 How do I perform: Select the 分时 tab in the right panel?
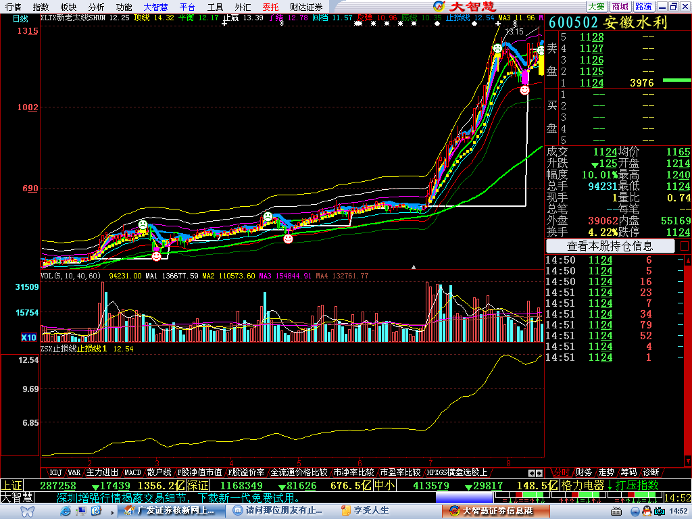(x=562, y=472)
